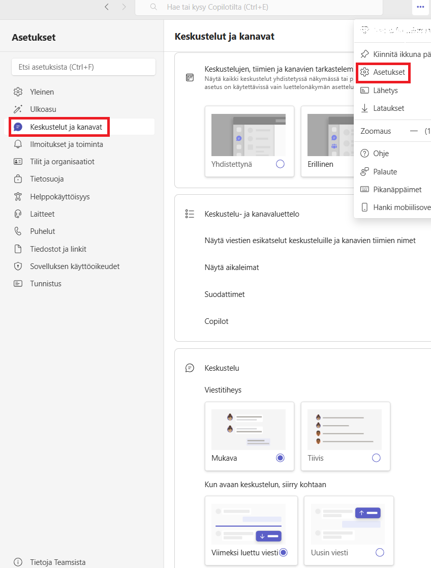Open Tilit ja organisaatiot card icon
The height and width of the screenshot is (568, 431).
(18, 162)
